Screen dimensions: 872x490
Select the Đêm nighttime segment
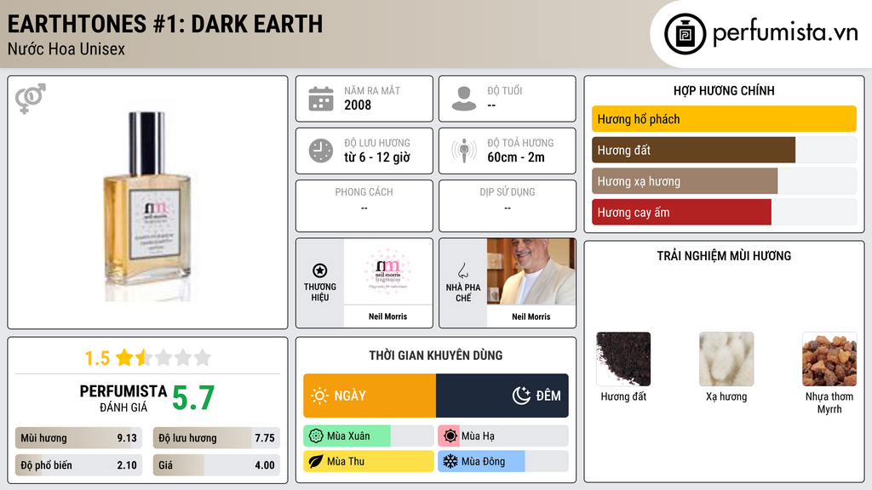click(x=502, y=396)
